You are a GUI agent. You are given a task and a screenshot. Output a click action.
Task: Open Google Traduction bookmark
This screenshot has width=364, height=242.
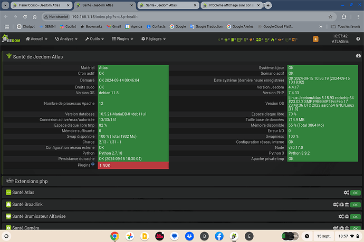click(x=206, y=27)
